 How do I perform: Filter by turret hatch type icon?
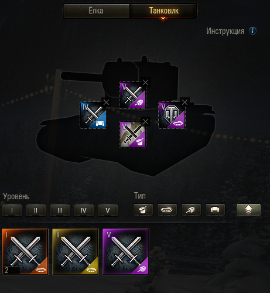(143, 210)
